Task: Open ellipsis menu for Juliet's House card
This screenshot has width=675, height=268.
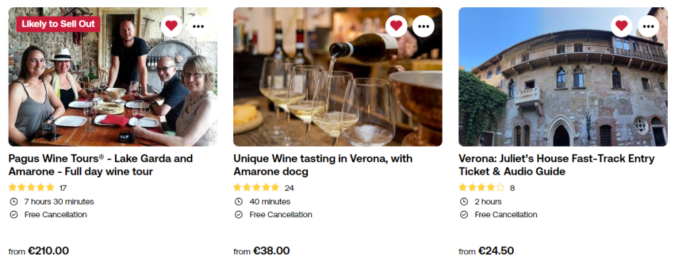Action: point(649,26)
